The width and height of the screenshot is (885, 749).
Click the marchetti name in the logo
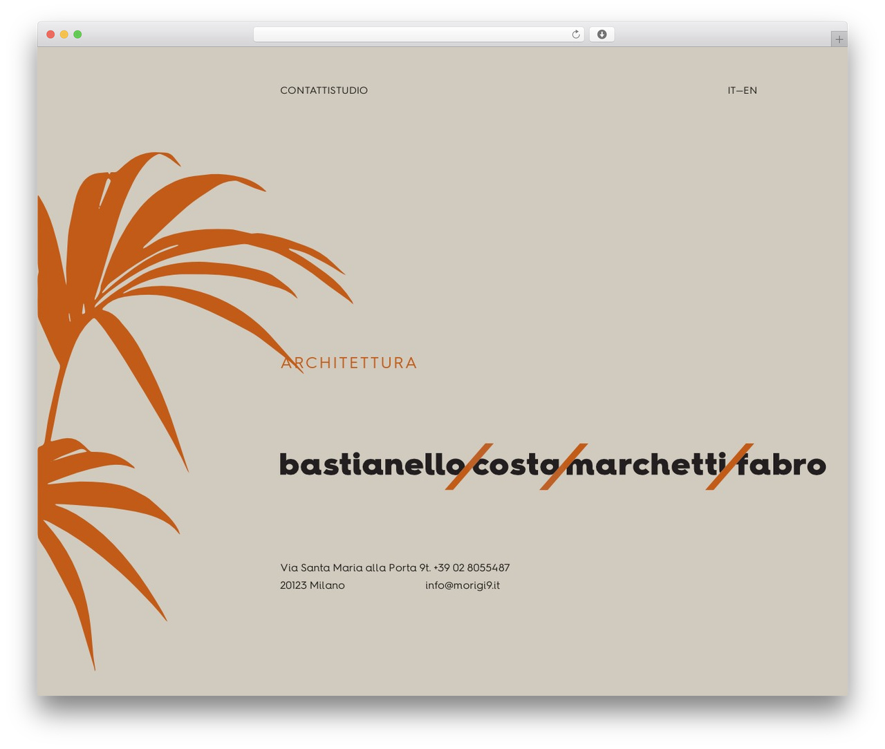tap(646, 464)
